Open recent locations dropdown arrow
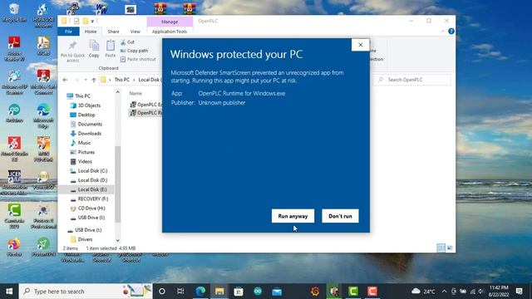 coord(86,80)
